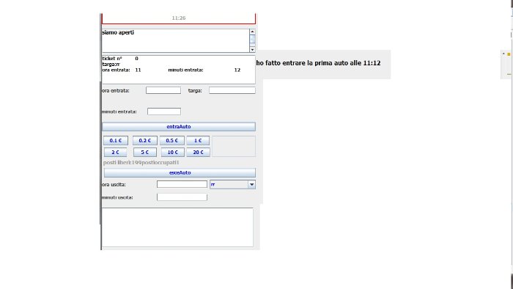Focus the minuti uscita input field
This screenshot has height=289, width=513.
coord(182,197)
